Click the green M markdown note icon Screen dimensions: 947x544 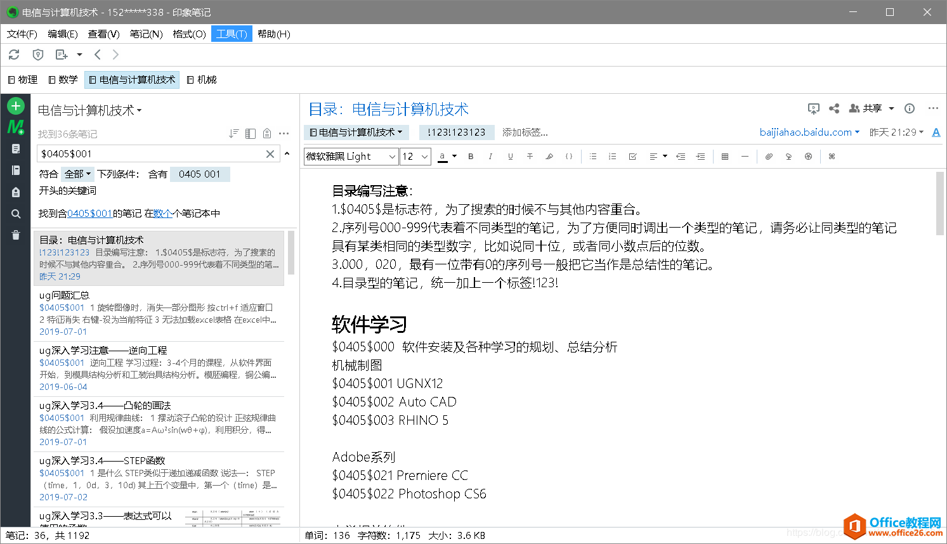click(16, 127)
